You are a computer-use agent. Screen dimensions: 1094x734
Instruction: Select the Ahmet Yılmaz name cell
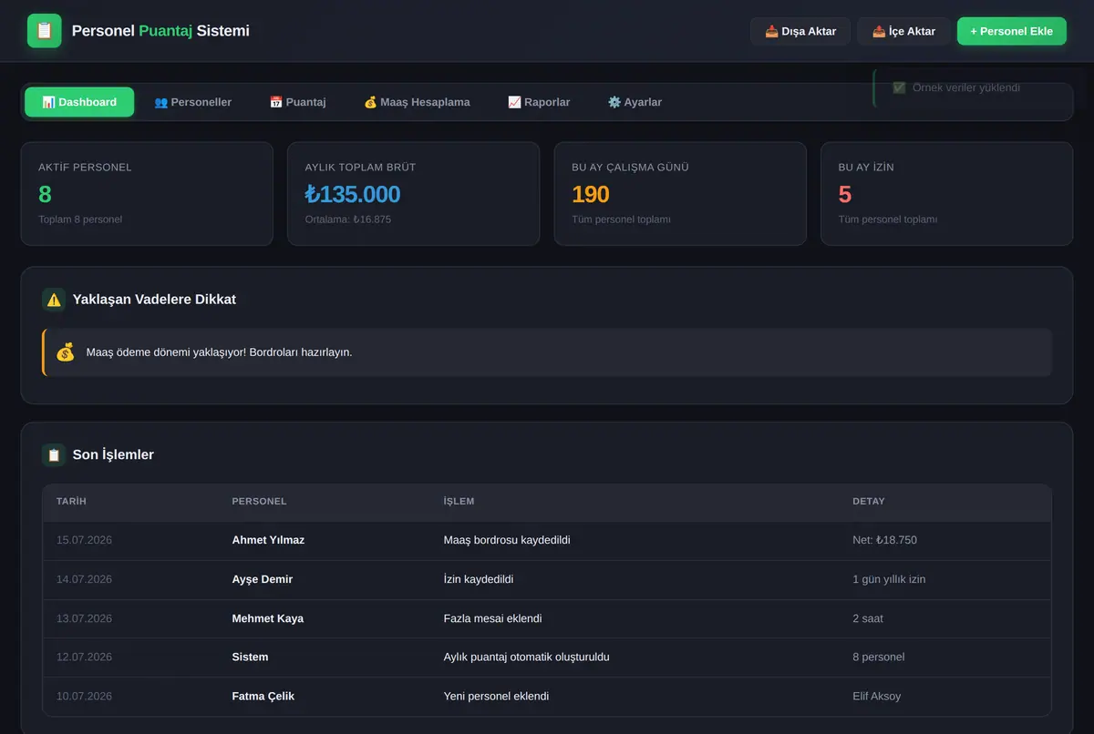coord(268,540)
